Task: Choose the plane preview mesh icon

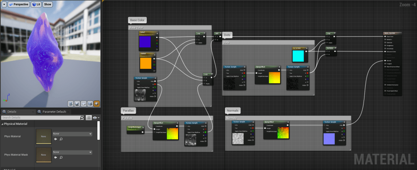Action: pos(83,104)
